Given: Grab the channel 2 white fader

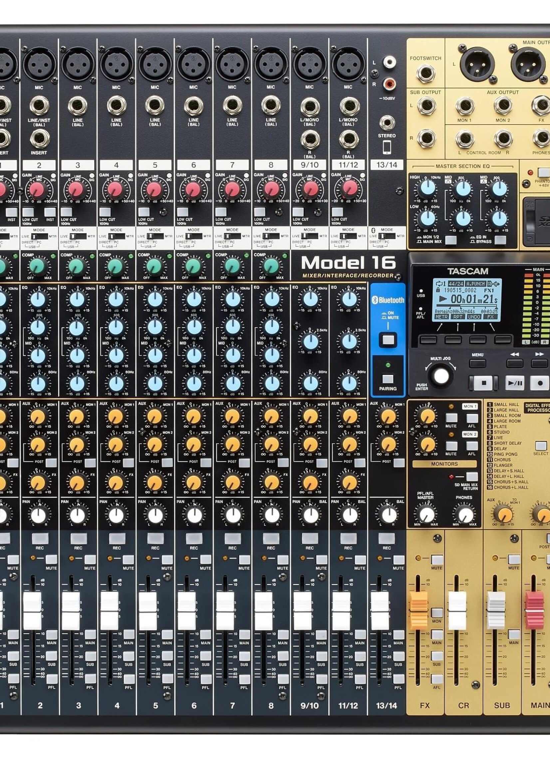Looking at the screenshot, I should point(32,611).
